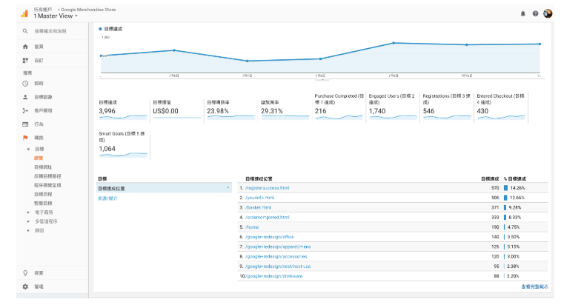This screenshot has height=305, width=561.
Task: Open the user account avatar
Action: pyautogui.click(x=548, y=13)
